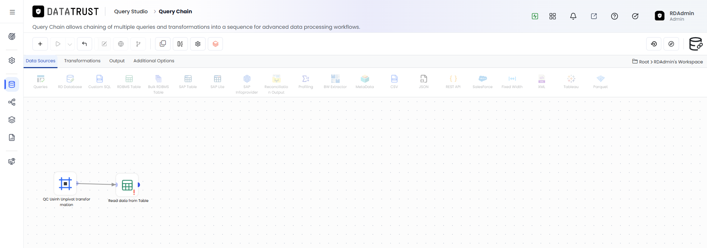Open the target icon in sidebar
The image size is (707, 248).
point(12,36)
